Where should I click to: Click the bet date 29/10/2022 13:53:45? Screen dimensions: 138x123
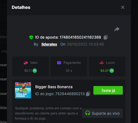coord(85,44)
